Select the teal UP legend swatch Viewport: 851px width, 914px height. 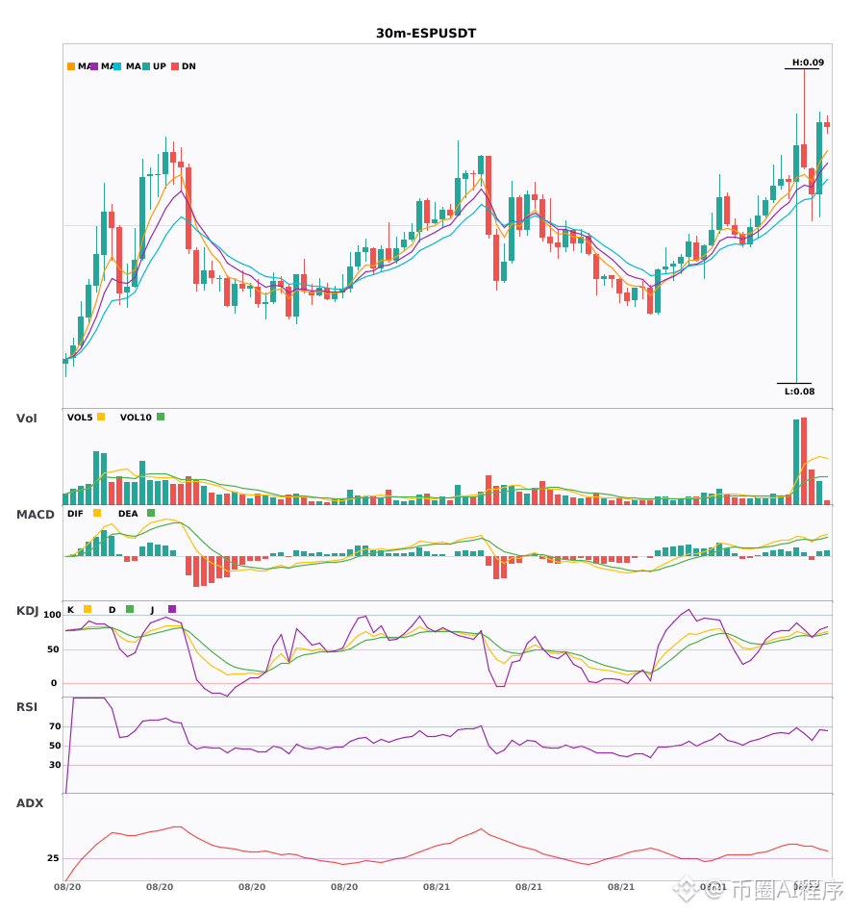(x=146, y=66)
